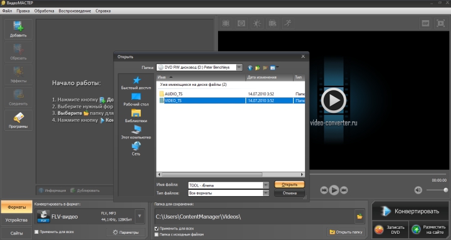This screenshot has width=451, height=240.
Task: Open Параметры settings button
Action: point(126,232)
